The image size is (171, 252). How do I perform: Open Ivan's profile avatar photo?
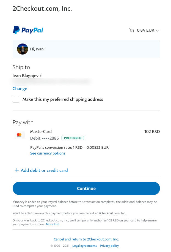click(23, 49)
